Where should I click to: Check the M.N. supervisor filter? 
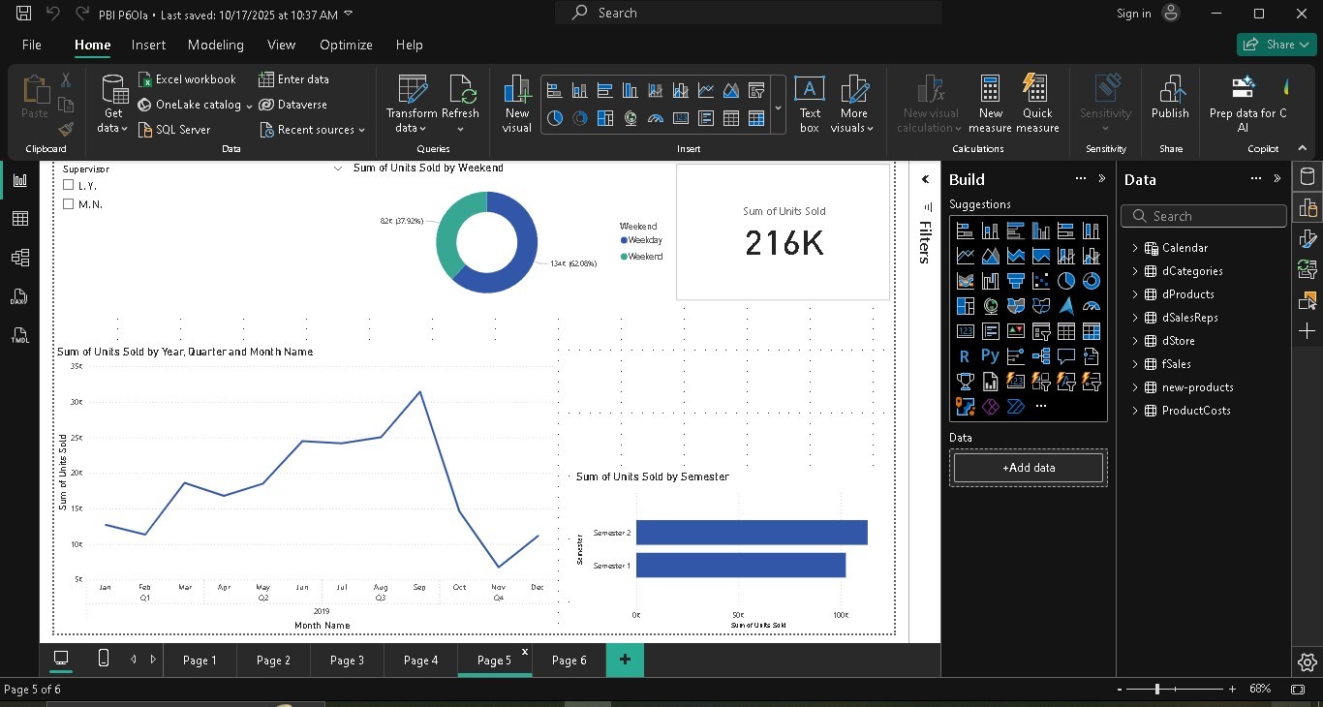click(68, 204)
